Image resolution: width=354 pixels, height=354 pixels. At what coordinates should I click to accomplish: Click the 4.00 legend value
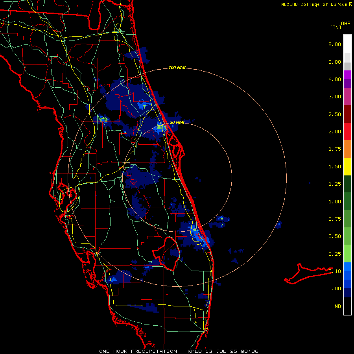point(335,79)
